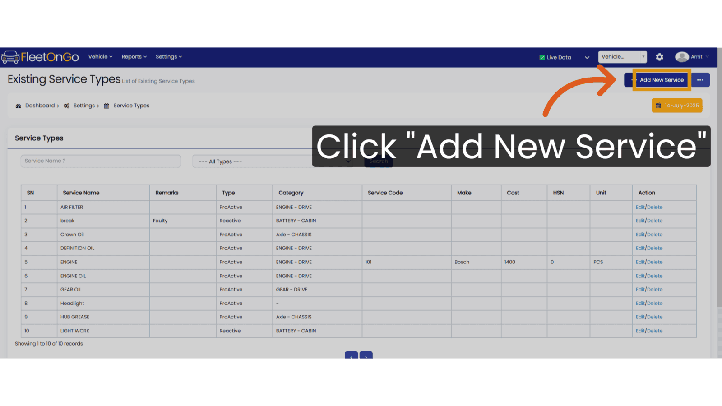
Task: Click Showing 1 to 10 records text
Action: click(x=49, y=344)
